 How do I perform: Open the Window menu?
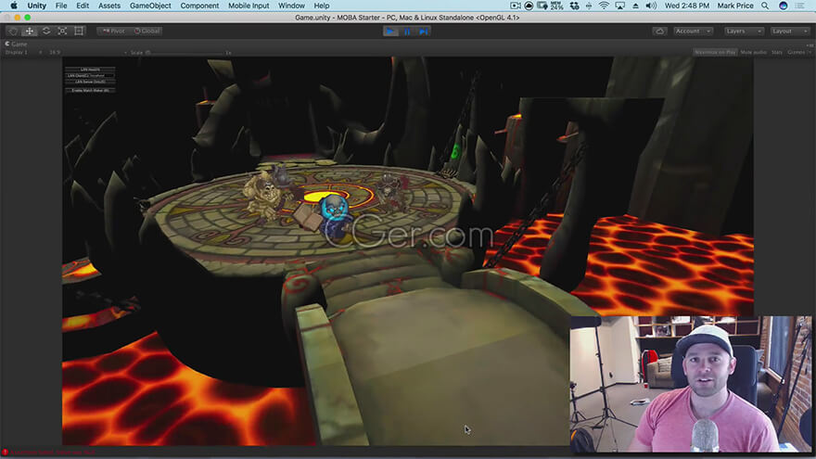pos(291,6)
